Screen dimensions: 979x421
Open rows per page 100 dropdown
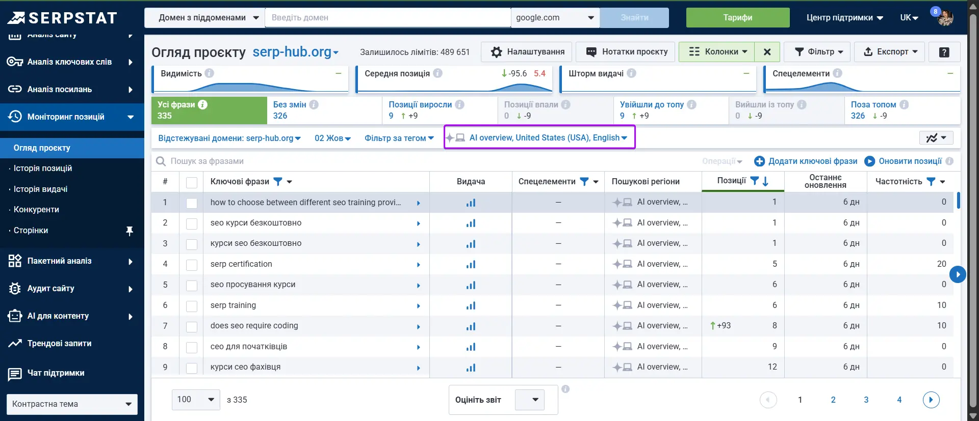[196, 400]
